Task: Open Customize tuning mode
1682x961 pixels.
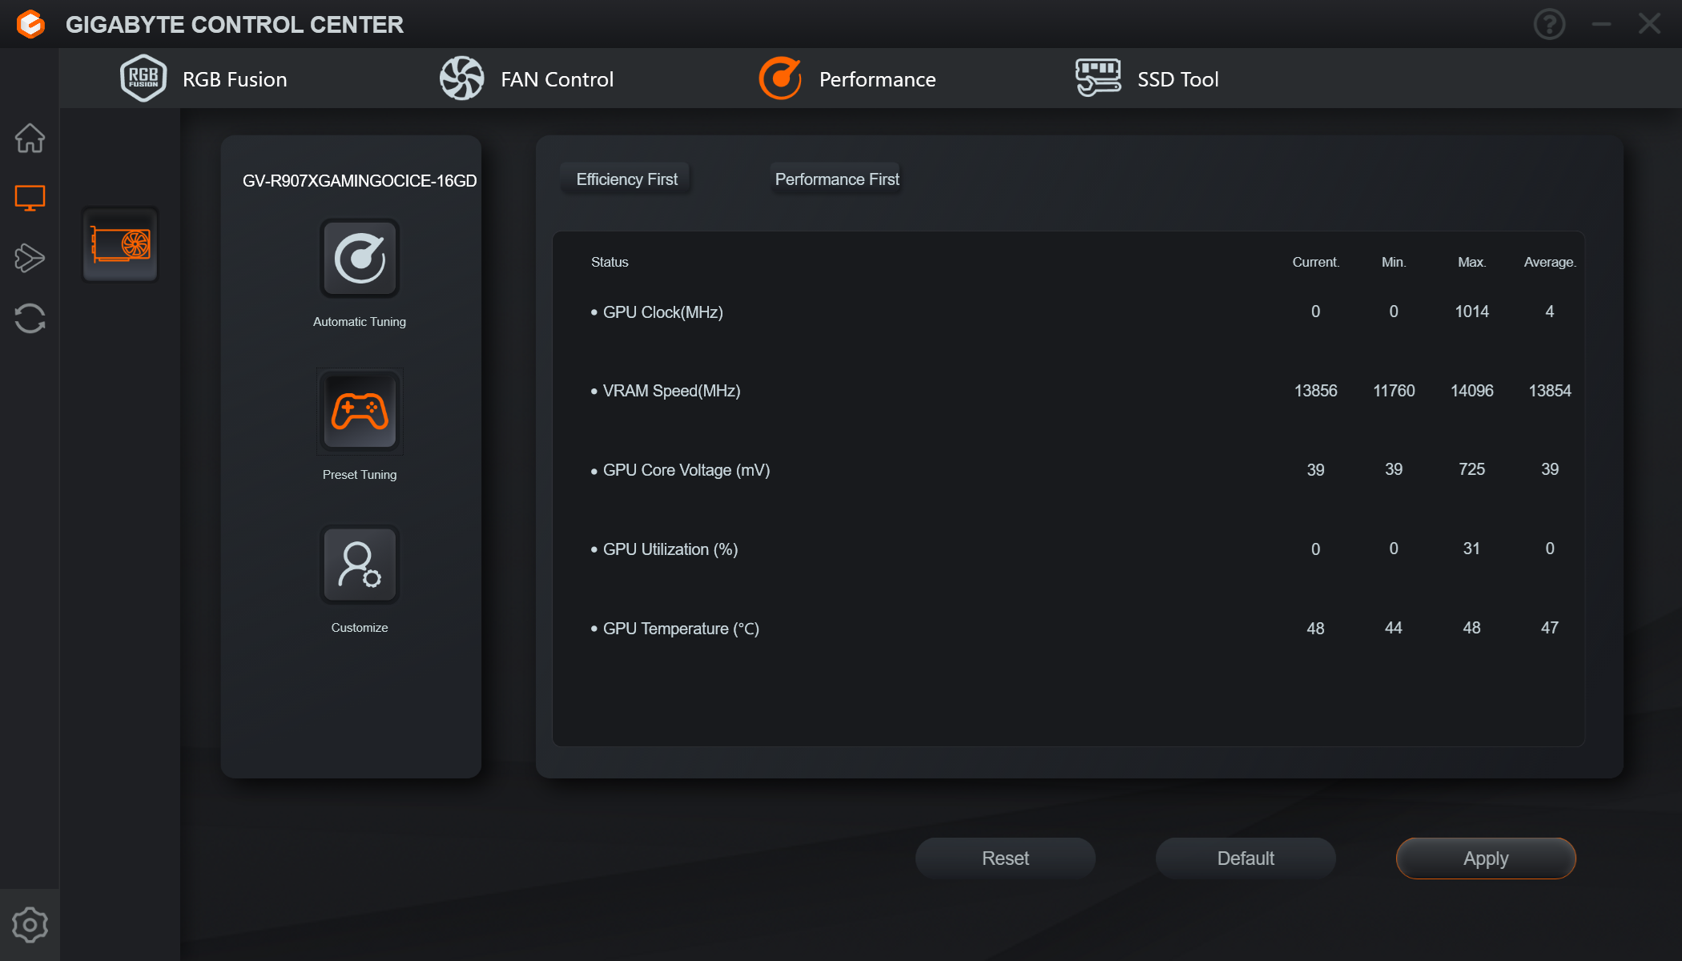Action: pos(360,565)
